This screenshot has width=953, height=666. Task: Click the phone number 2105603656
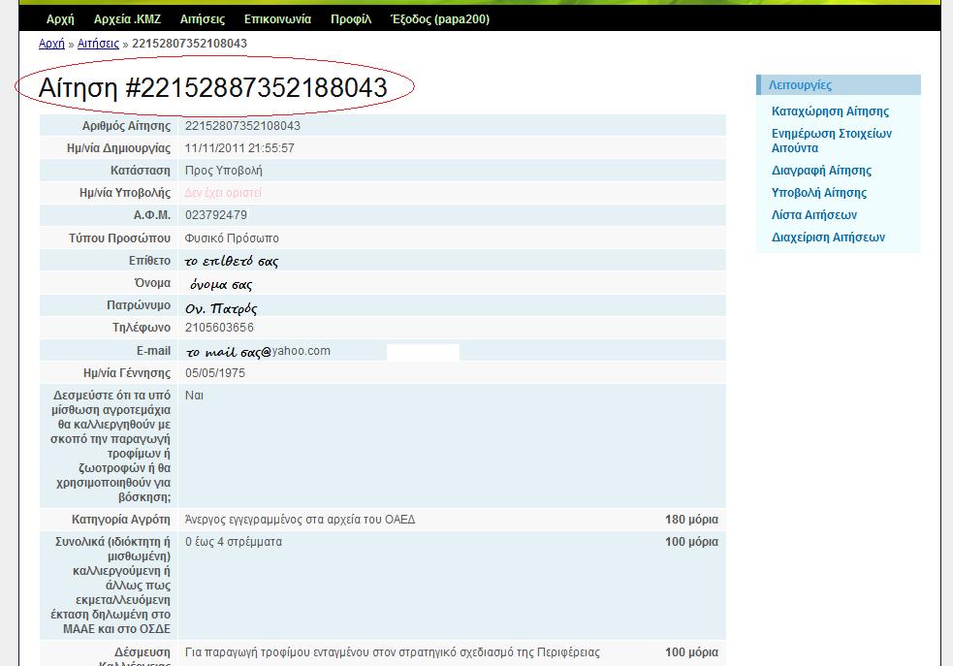[x=219, y=328]
